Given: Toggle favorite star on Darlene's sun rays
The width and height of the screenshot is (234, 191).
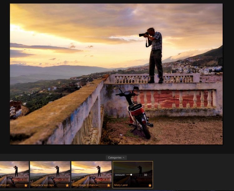Looking at the screenshot, I should 67,185.
